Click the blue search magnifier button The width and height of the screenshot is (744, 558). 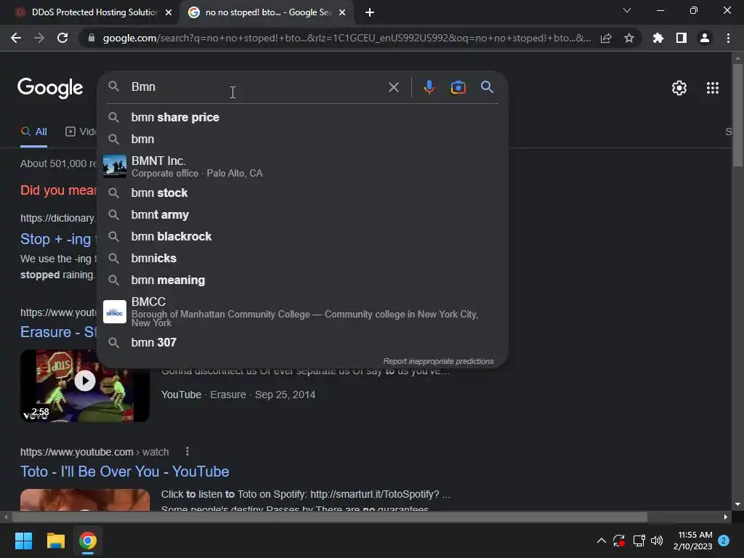click(x=487, y=87)
